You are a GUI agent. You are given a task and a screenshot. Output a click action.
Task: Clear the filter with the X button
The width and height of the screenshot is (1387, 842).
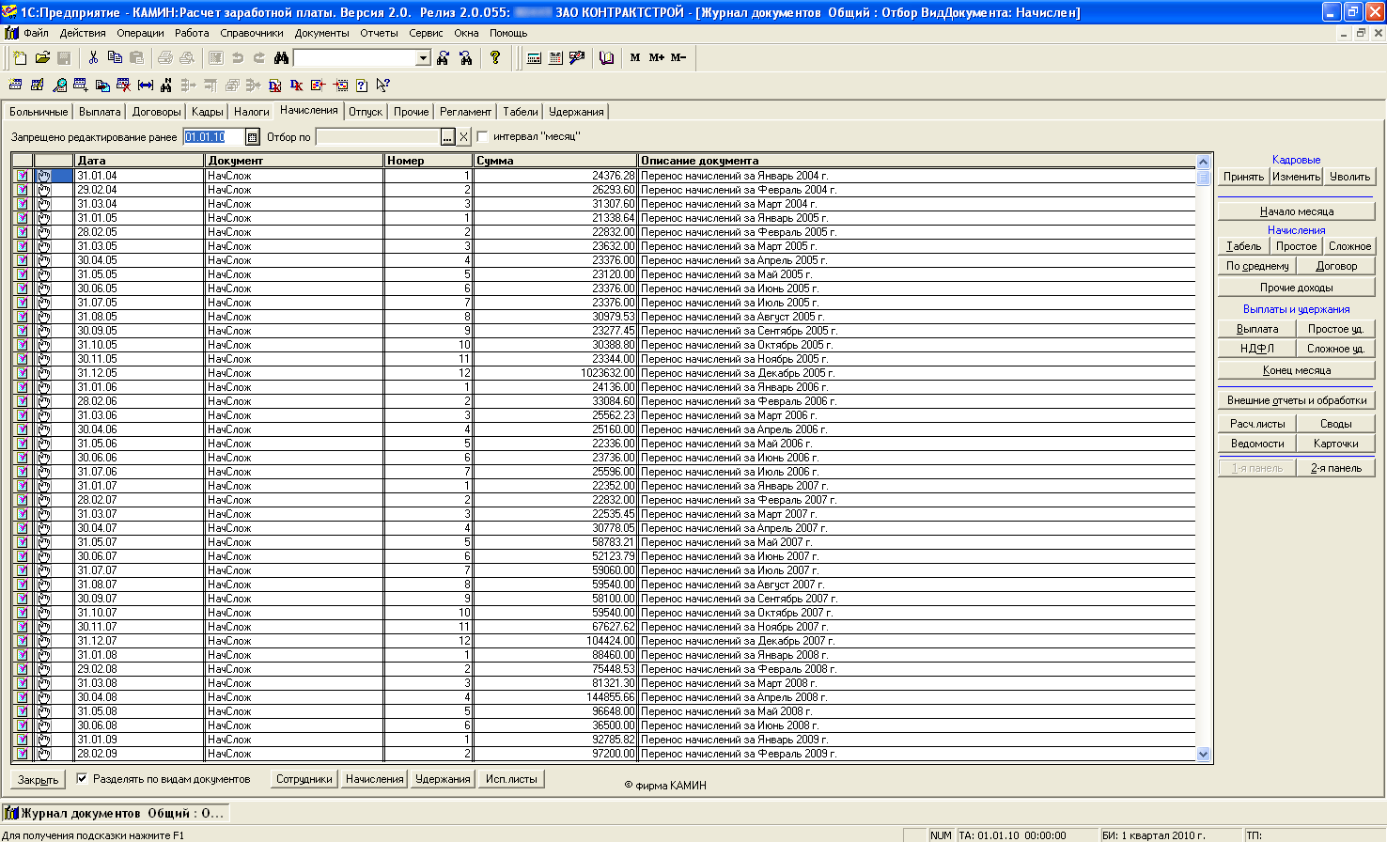(x=463, y=137)
